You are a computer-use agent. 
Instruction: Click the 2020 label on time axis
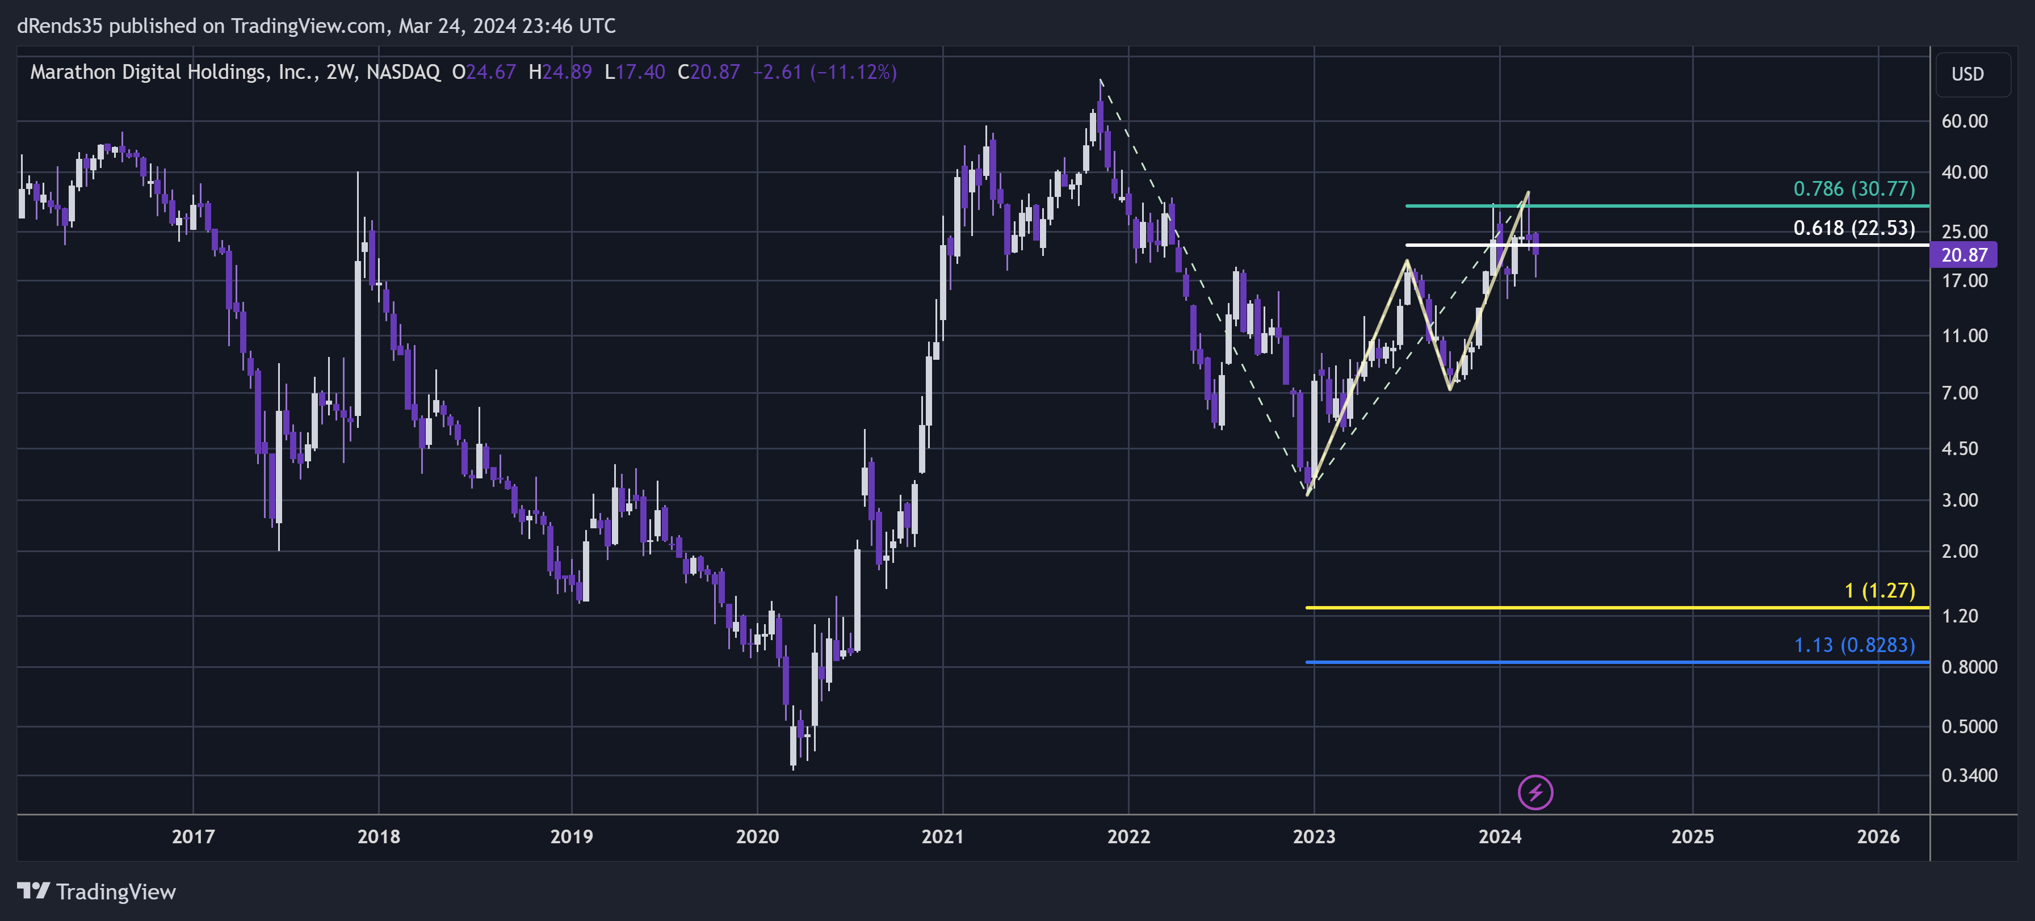click(757, 836)
